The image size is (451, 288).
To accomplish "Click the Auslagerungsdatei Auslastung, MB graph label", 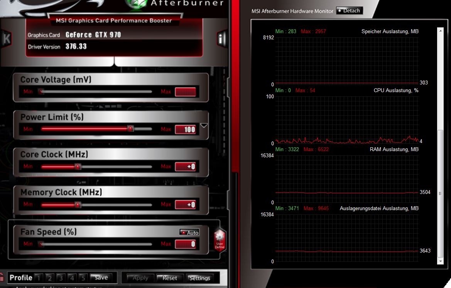I will pos(379,208).
